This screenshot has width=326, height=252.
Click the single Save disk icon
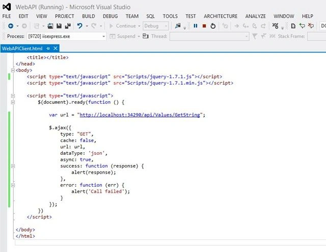point(59,26)
